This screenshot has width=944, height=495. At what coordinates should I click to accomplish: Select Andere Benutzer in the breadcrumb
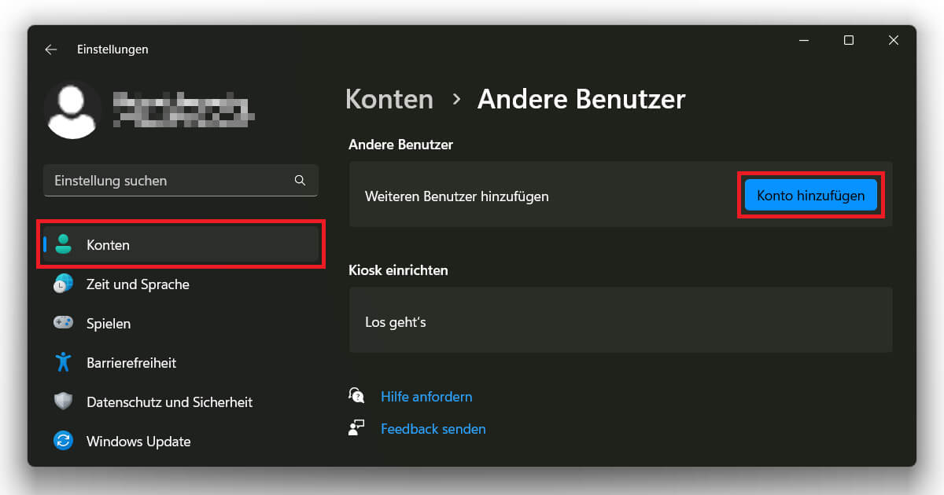[x=581, y=99]
